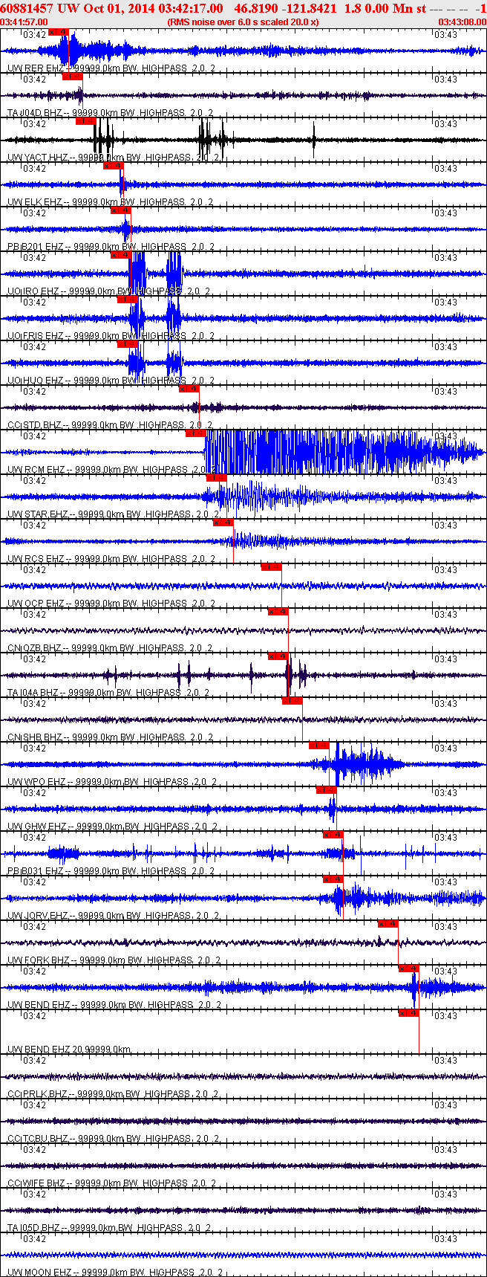Click the red pick flag on SHB trace

(292, 701)
